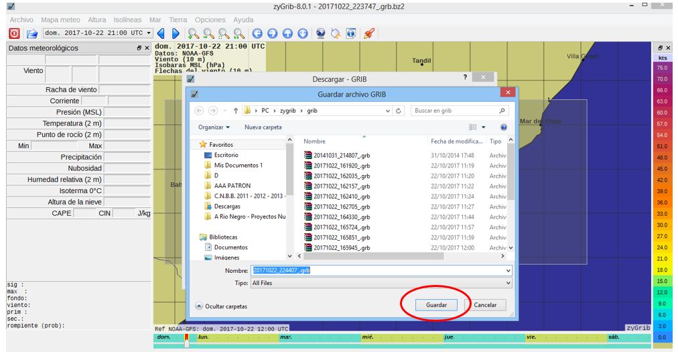Open the Mapa meteo menu

coord(60,20)
